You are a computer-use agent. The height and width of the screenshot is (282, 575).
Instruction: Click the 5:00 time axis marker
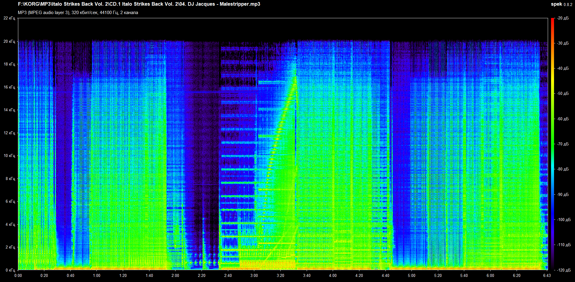411,275
